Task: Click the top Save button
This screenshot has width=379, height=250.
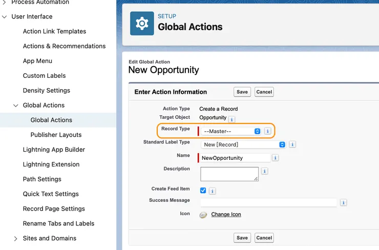Action: (242, 92)
